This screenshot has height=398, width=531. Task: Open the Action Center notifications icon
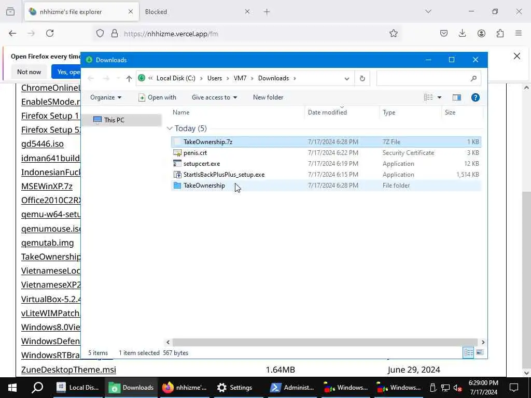tap(514, 388)
